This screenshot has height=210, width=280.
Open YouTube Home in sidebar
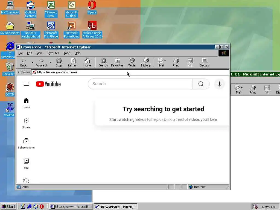pyautogui.click(x=26, y=103)
